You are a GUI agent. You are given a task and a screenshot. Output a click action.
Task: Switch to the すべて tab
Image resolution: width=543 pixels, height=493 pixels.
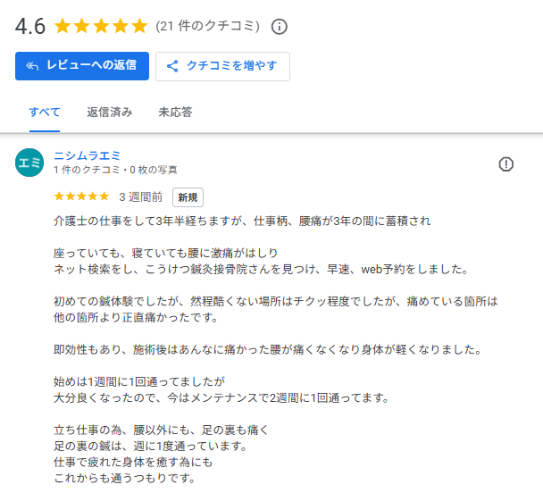click(45, 113)
